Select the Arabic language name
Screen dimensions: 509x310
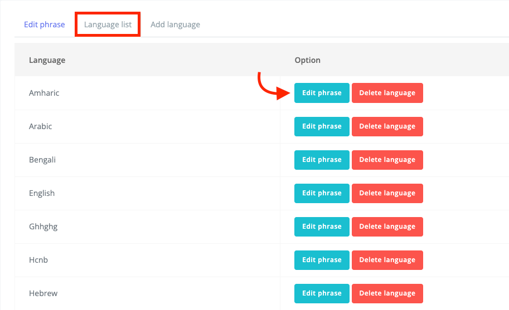click(x=40, y=126)
